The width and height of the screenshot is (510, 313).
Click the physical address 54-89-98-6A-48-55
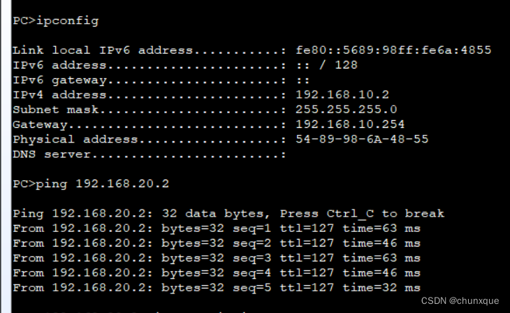(x=362, y=139)
